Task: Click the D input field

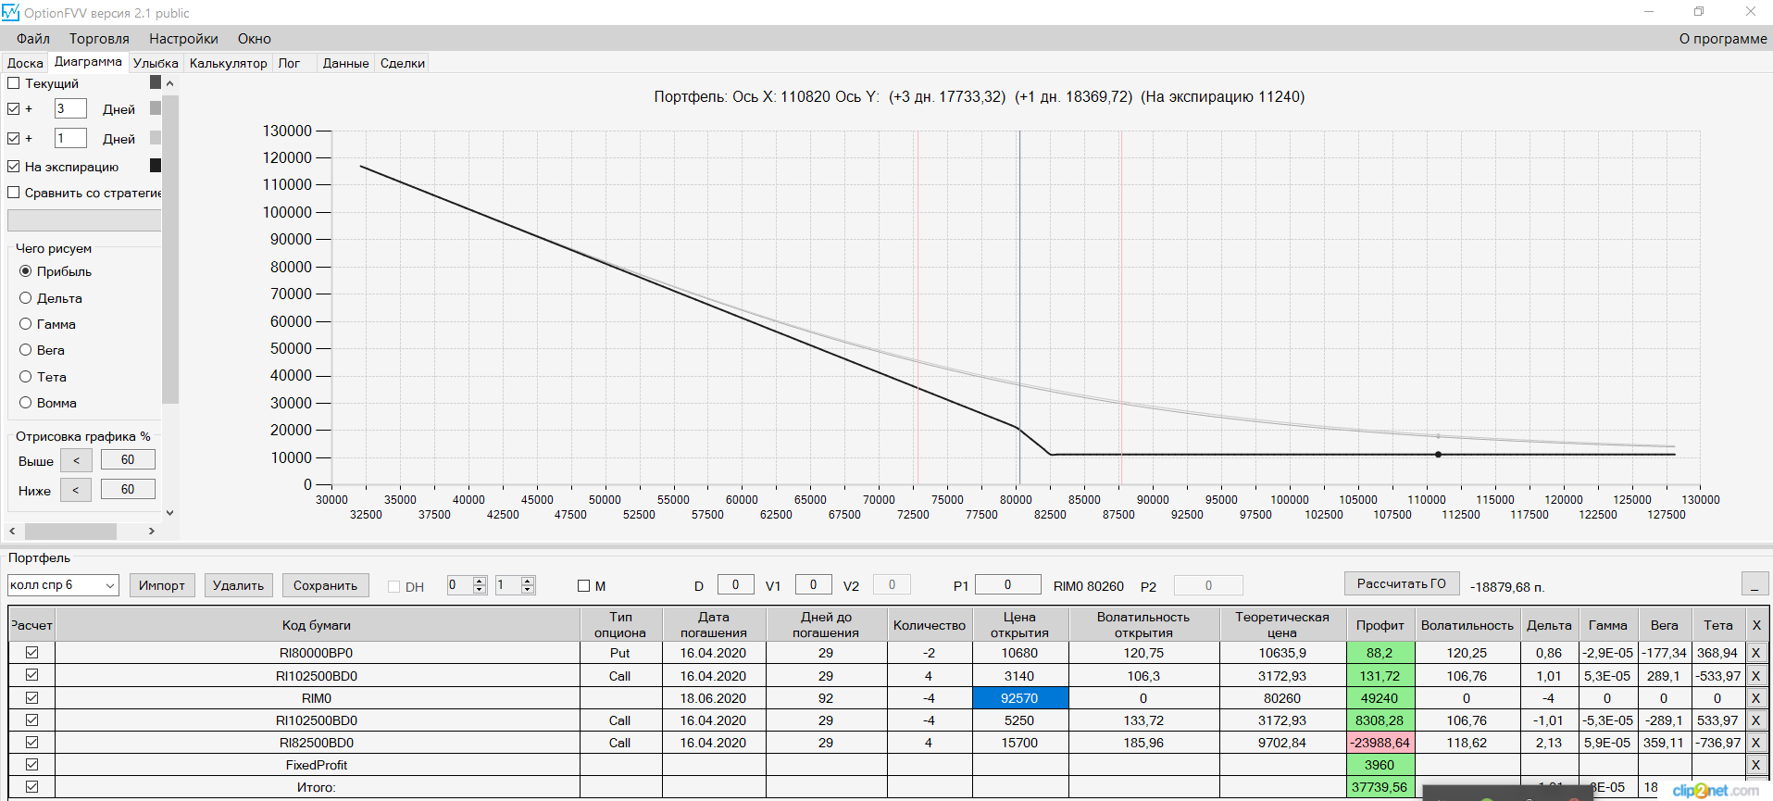Action: pyautogui.click(x=735, y=585)
